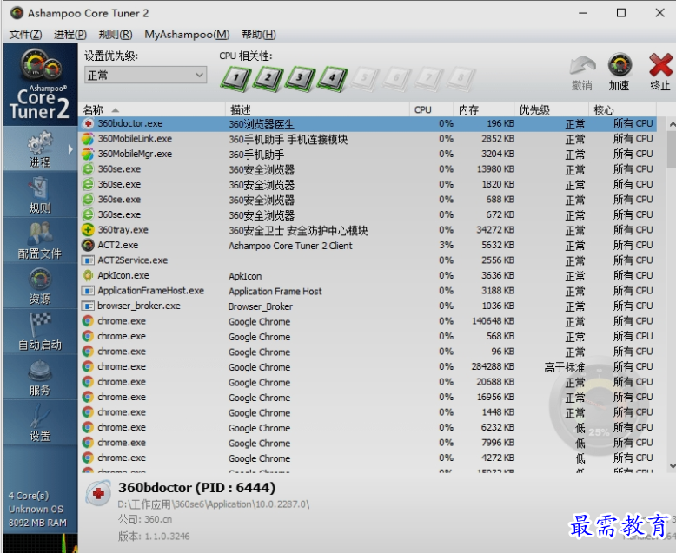Open the 设置 (Settings) sidebar section
Image resolution: width=676 pixels, height=553 pixels.
[40, 423]
